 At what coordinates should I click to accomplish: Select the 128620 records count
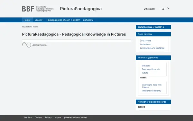point(141,107)
